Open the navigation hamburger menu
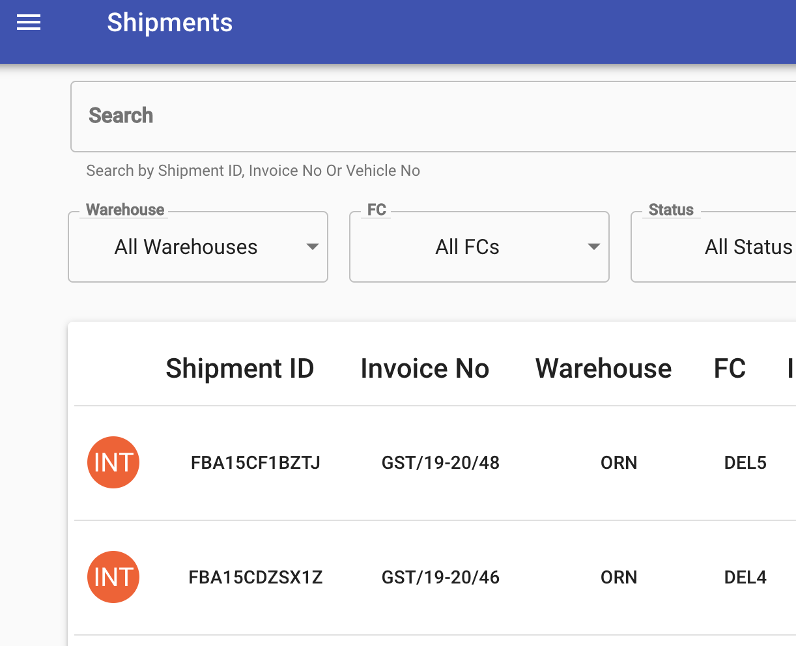796x646 pixels. tap(28, 22)
